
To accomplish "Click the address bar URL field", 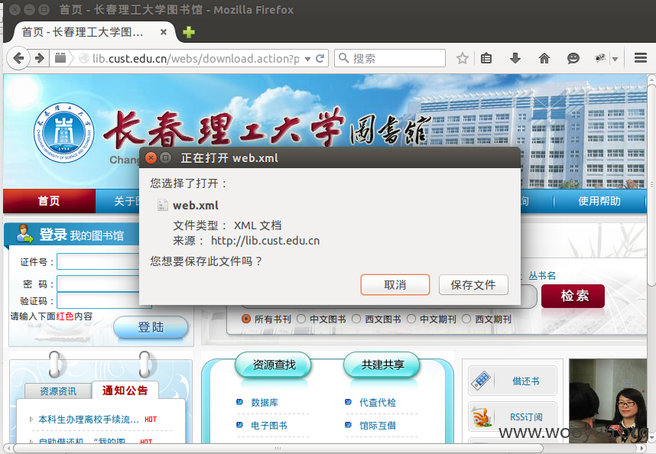I will [x=196, y=59].
